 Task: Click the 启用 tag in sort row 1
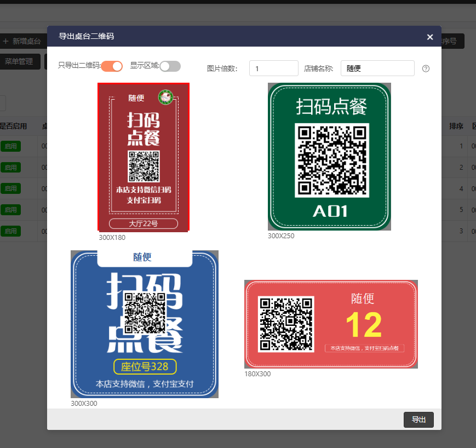[x=10, y=146]
